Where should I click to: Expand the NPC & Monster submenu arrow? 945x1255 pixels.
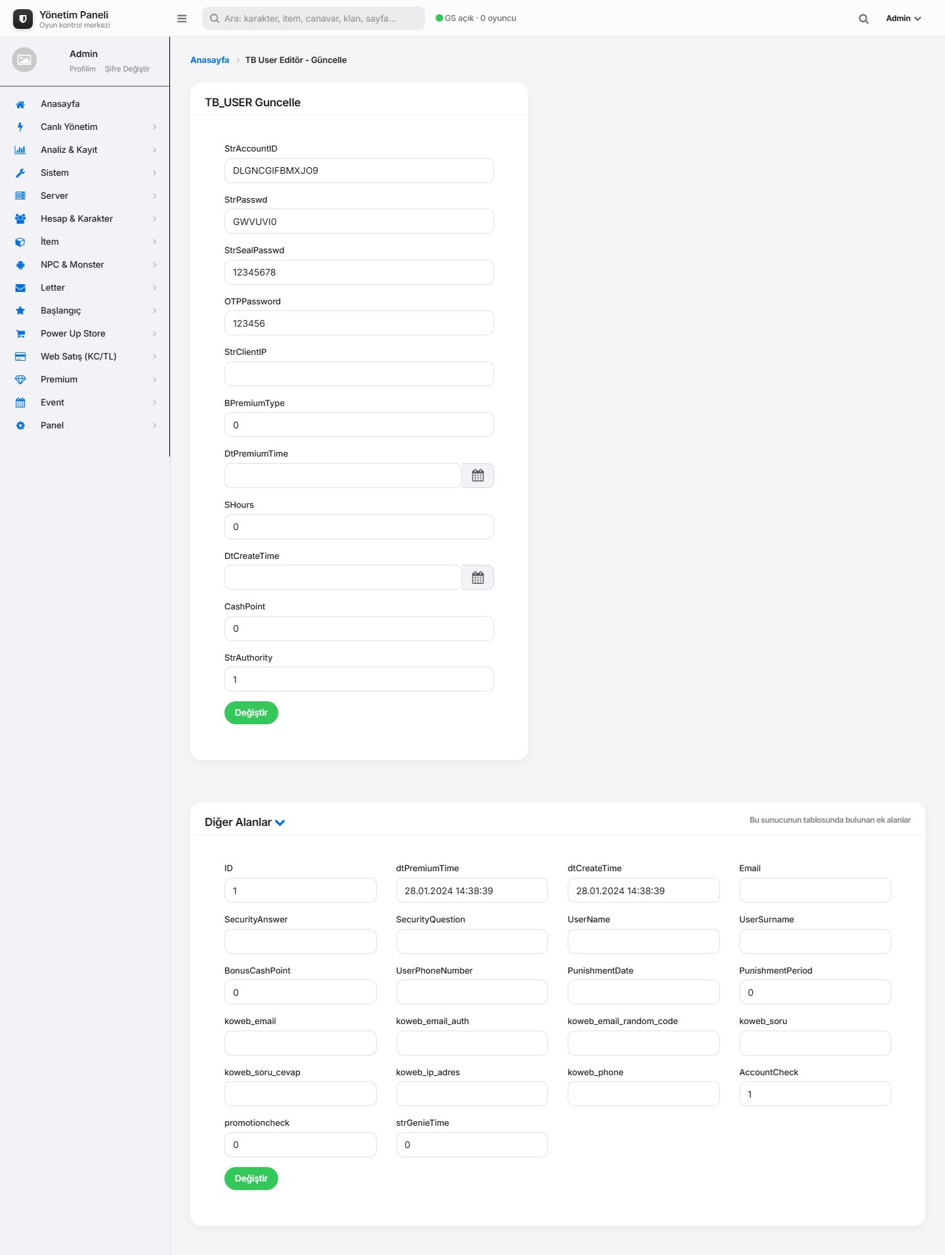click(155, 265)
